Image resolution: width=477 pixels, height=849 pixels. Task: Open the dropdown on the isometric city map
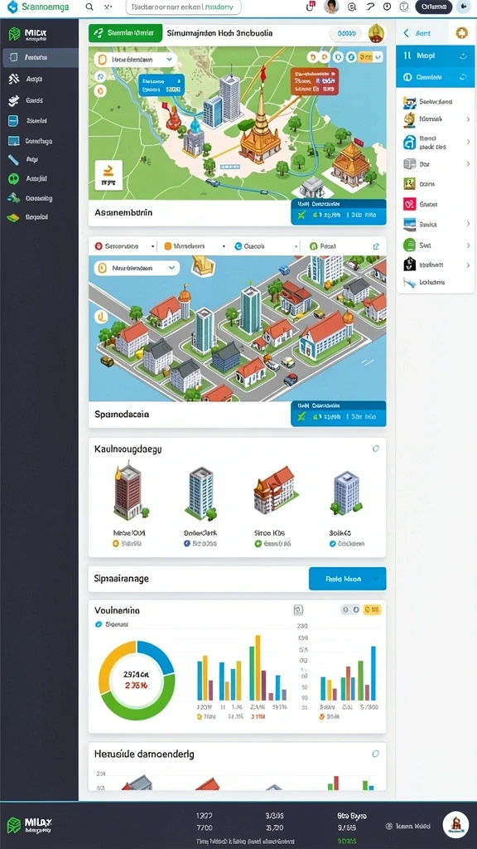pos(137,268)
